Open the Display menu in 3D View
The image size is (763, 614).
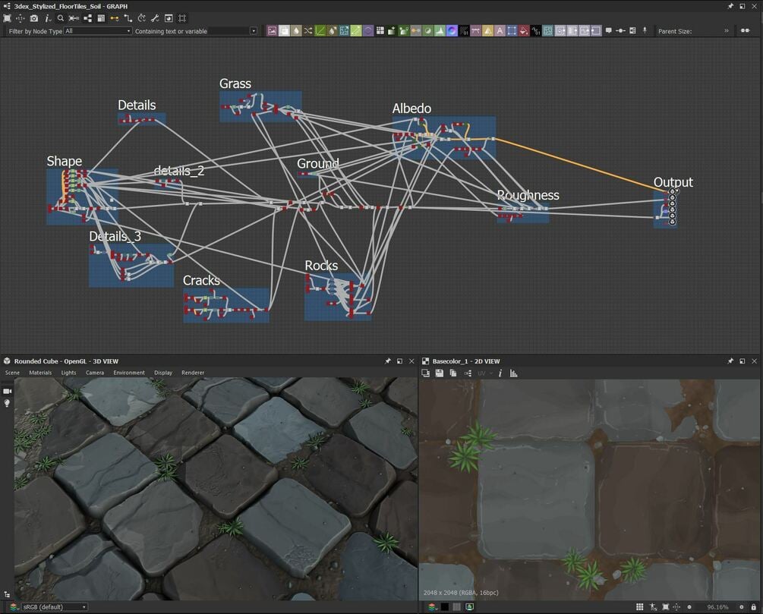(x=163, y=373)
